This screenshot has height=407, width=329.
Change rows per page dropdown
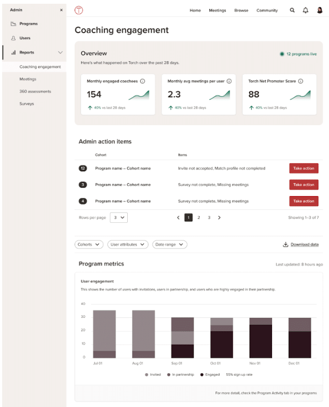(x=119, y=217)
